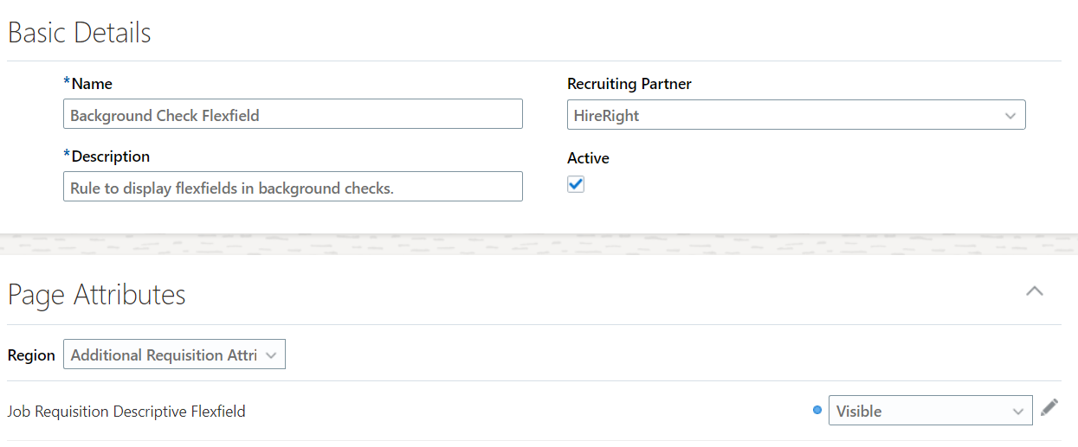Click the Page Attributes heading
This screenshot has width=1078, height=447.
[97, 295]
